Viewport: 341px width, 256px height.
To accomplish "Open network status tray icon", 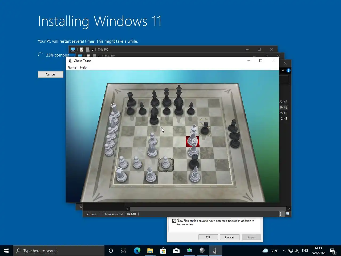I will pyautogui.click(x=291, y=251).
